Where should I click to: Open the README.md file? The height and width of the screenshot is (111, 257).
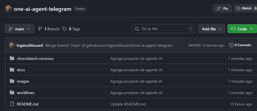(28, 104)
